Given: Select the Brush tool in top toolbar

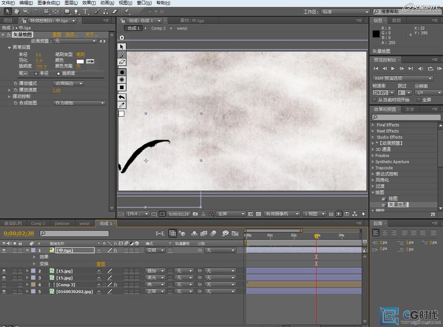Looking at the screenshot, I should coord(97,12).
